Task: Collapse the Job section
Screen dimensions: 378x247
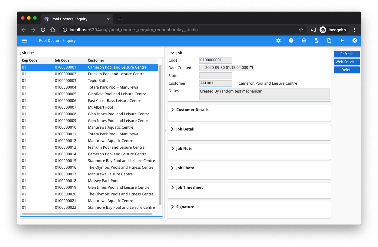Action: (x=173, y=53)
